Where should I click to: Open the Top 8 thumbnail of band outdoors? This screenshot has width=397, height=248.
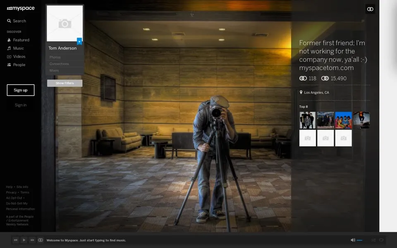[325, 120]
